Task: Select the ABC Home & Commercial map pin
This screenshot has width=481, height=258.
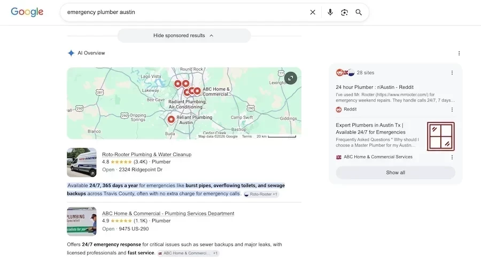Action: click(197, 91)
